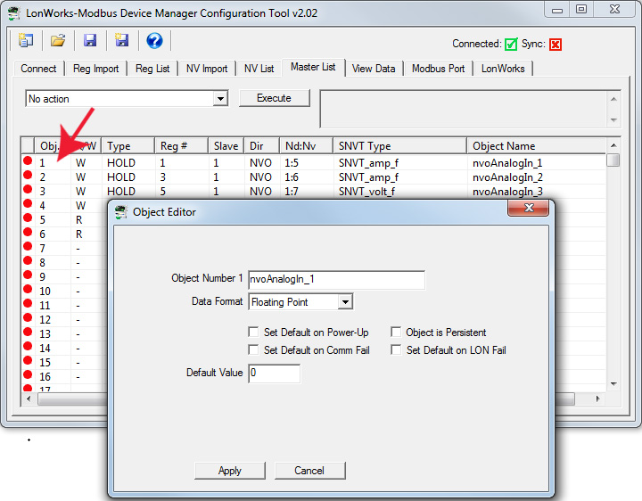Click the Open file folder icon

point(58,41)
